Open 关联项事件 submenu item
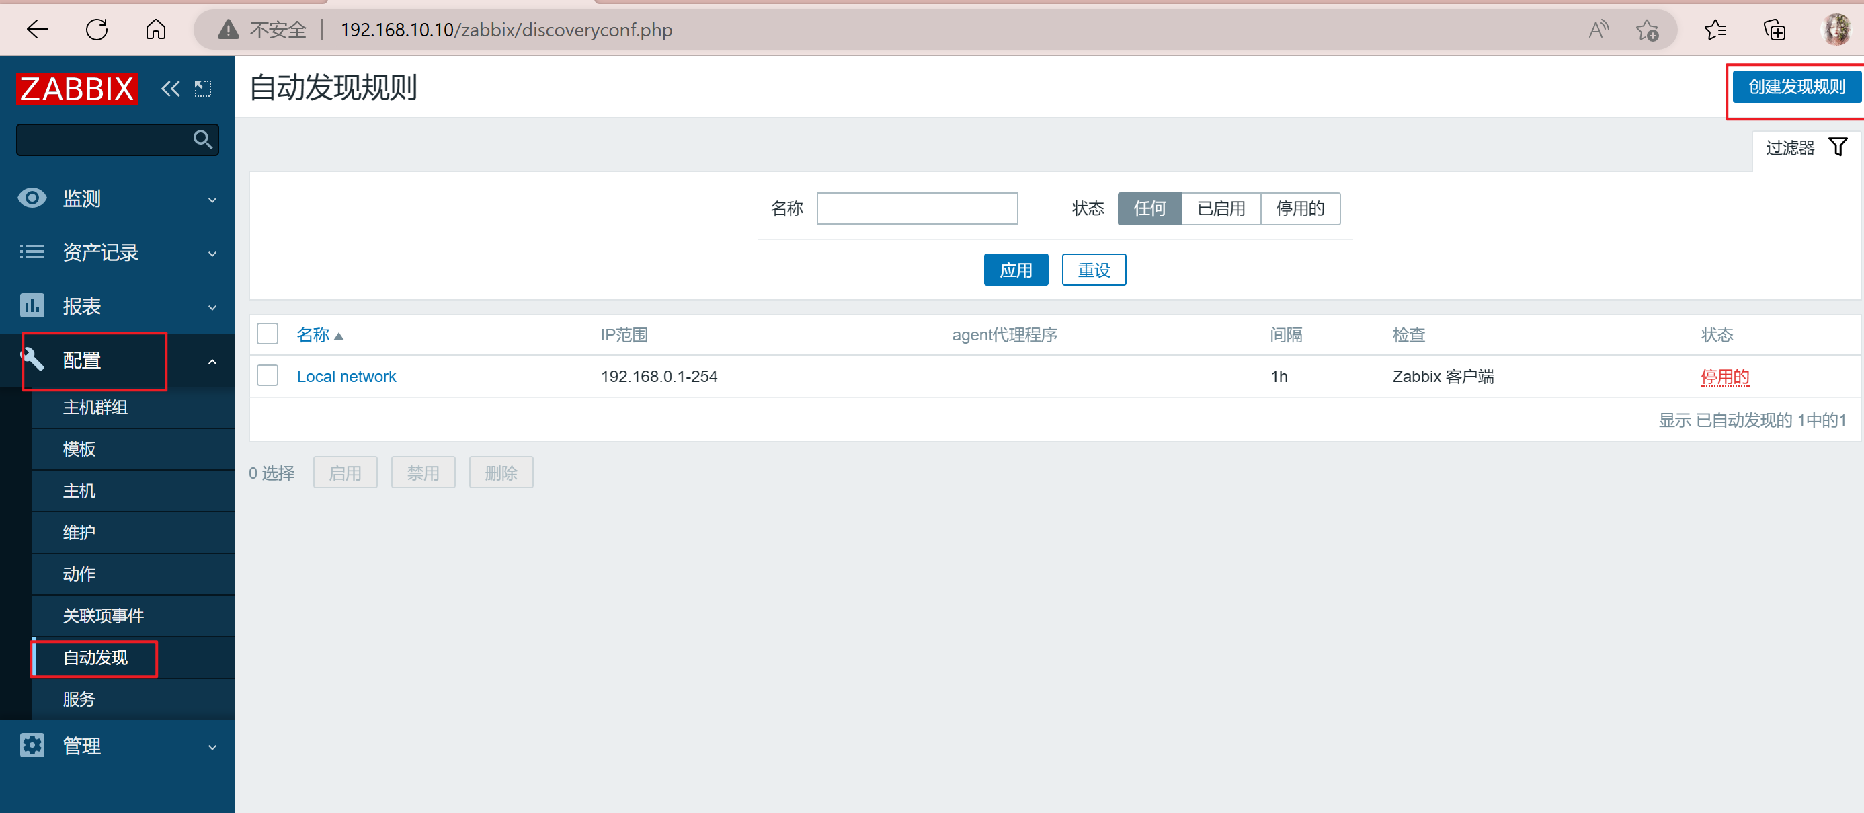The height and width of the screenshot is (813, 1864). pyautogui.click(x=134, y=615)
